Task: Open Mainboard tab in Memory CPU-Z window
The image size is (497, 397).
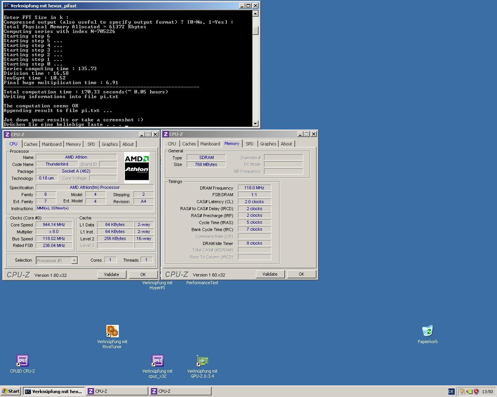Action: pos(210,144)
